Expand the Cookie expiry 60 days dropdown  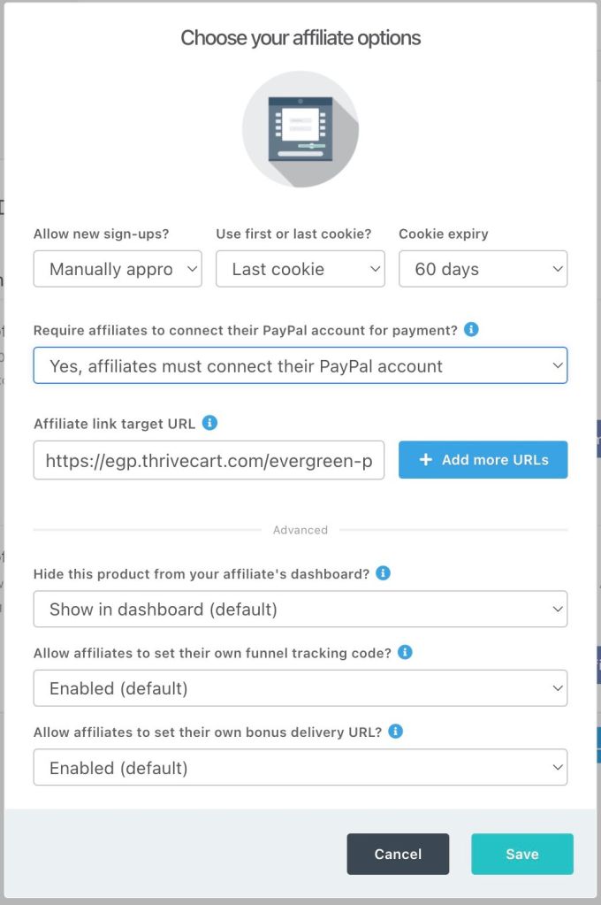pyautogui.click(x=483, y=269)
